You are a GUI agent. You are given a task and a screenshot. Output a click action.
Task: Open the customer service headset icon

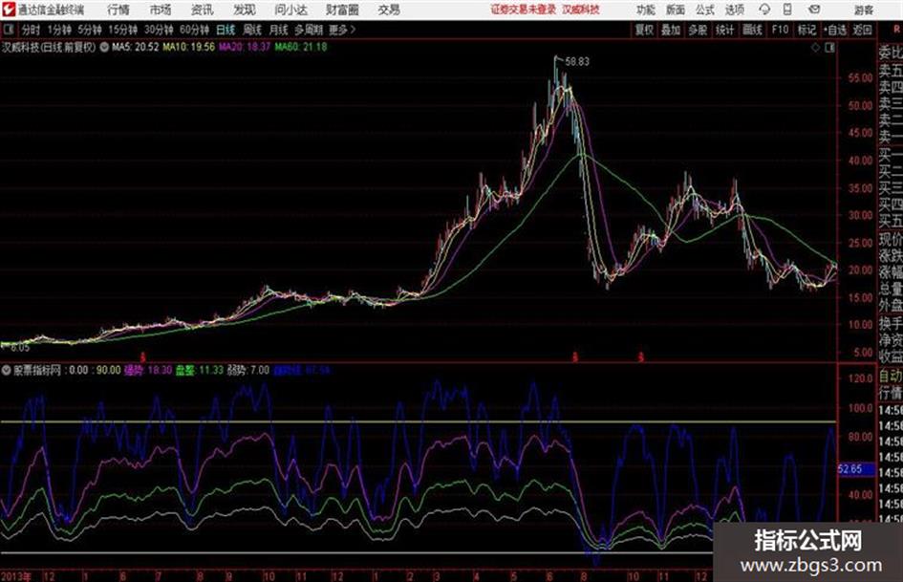(x=764, y=10)
